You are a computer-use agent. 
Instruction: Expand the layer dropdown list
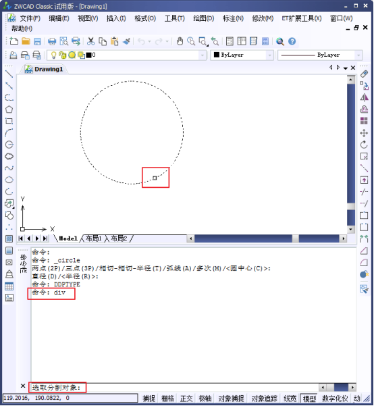pyautogui.click(x=203, y=55)
